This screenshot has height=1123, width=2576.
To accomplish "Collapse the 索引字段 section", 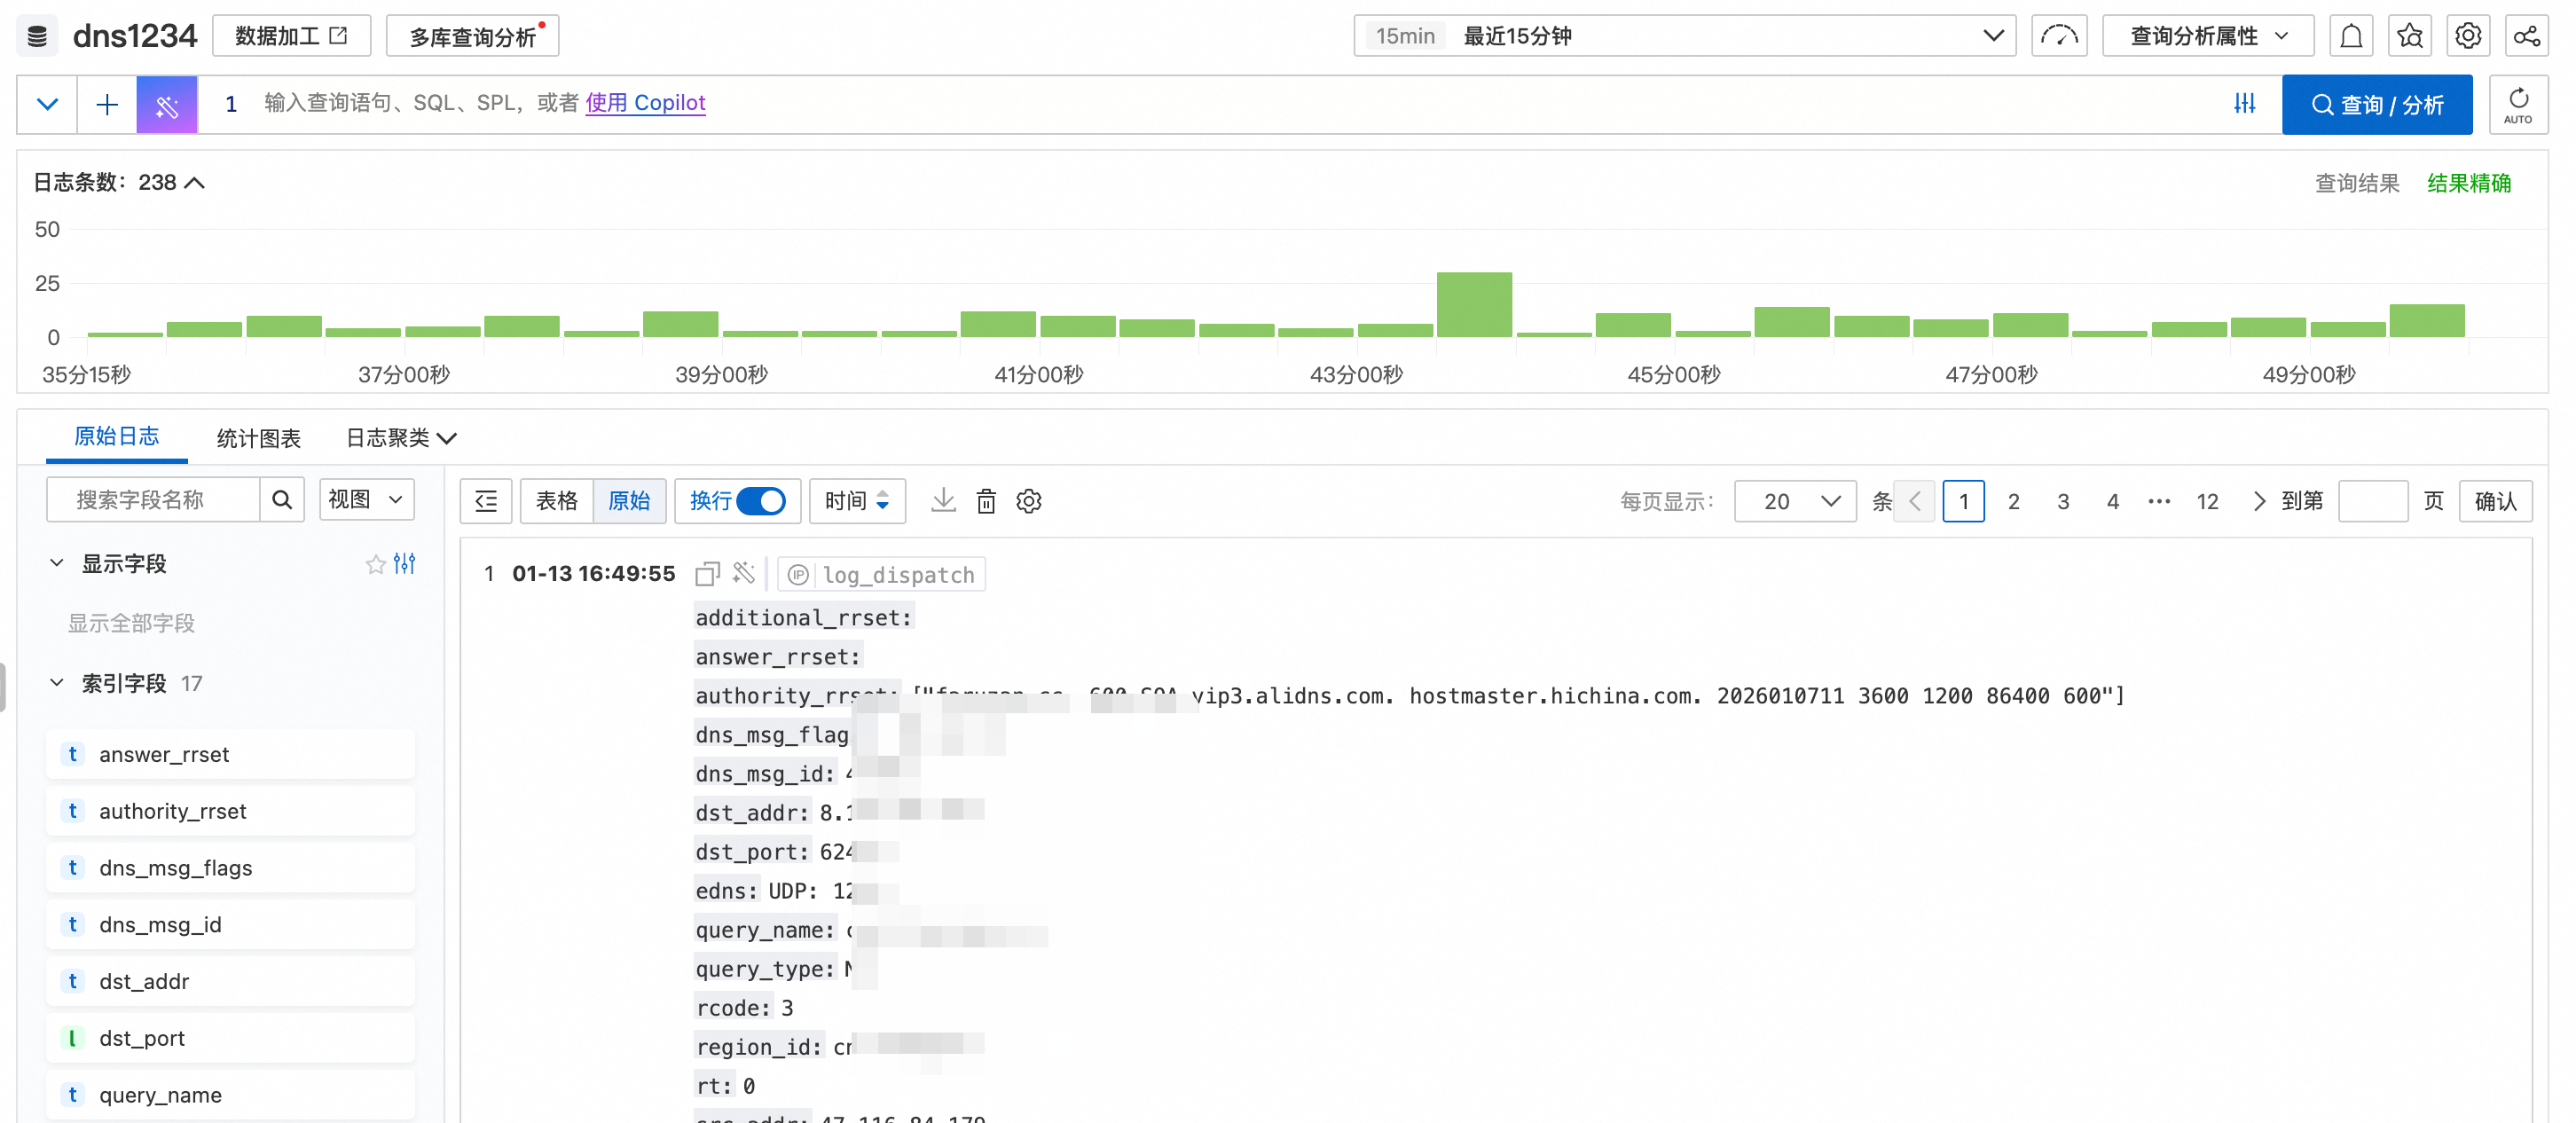I will [57, 683].
